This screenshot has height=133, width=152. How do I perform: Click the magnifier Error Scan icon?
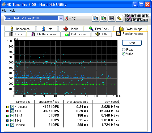[x=91, y=29]
